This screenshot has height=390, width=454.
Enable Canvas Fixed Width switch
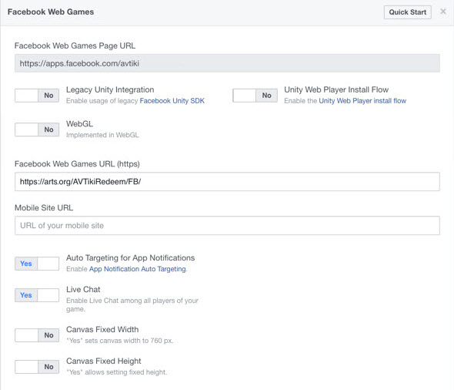37,335
